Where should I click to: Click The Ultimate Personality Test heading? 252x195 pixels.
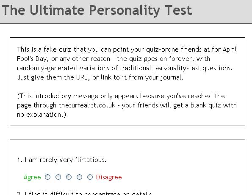pyautogui.click(x=97, y=10)
